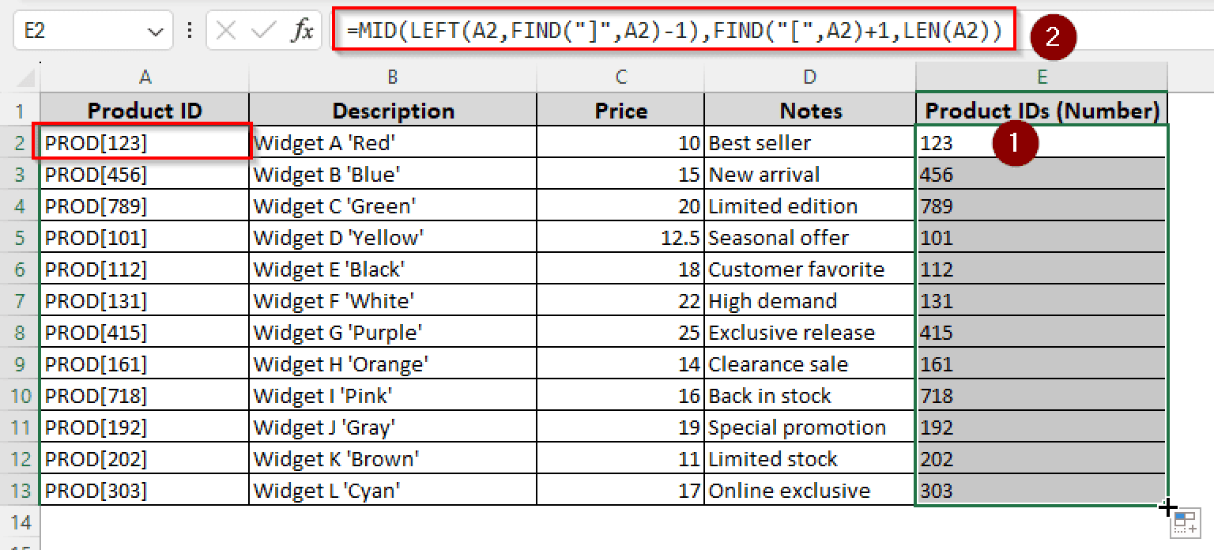
Task: Open the Name Box dropdown arrow
Action: pos(154,30)
